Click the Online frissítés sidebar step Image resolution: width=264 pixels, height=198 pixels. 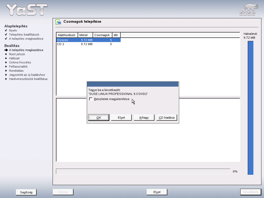pos(20,62)
